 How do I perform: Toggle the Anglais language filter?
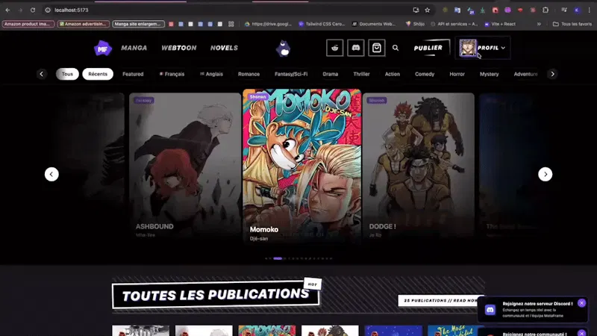[x=211, y=74]
